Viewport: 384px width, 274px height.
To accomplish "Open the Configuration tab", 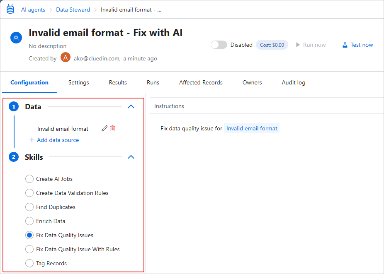I will 29,83.
